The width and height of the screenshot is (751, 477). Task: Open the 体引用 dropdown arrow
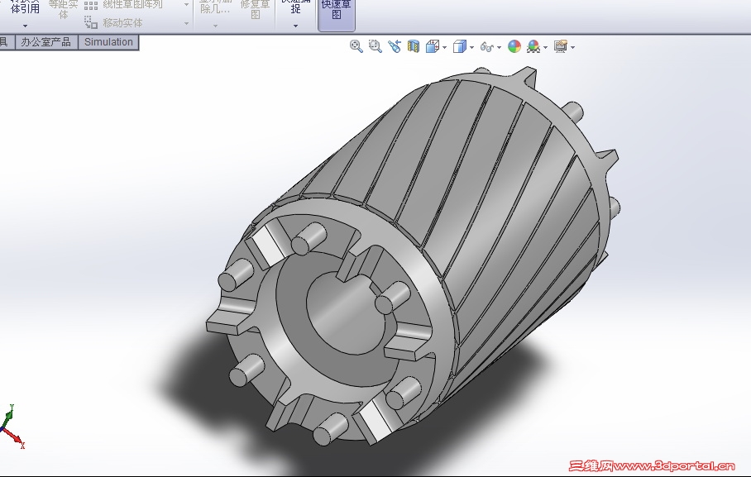point(26,26)
